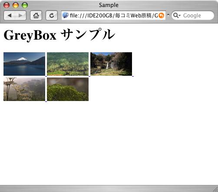Go back with the back arrow button
The height and width of the screenshot is (192, 218).
[x=10, y=15]
